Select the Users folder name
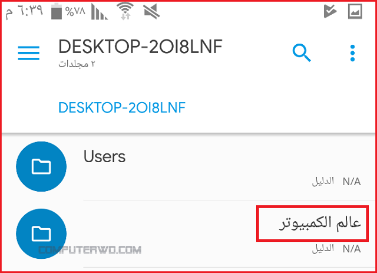 [104, 156]
